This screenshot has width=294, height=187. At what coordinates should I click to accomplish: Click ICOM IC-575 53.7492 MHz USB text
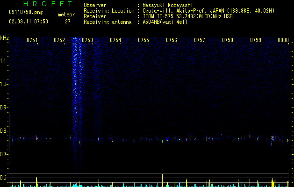click(187, 16)
